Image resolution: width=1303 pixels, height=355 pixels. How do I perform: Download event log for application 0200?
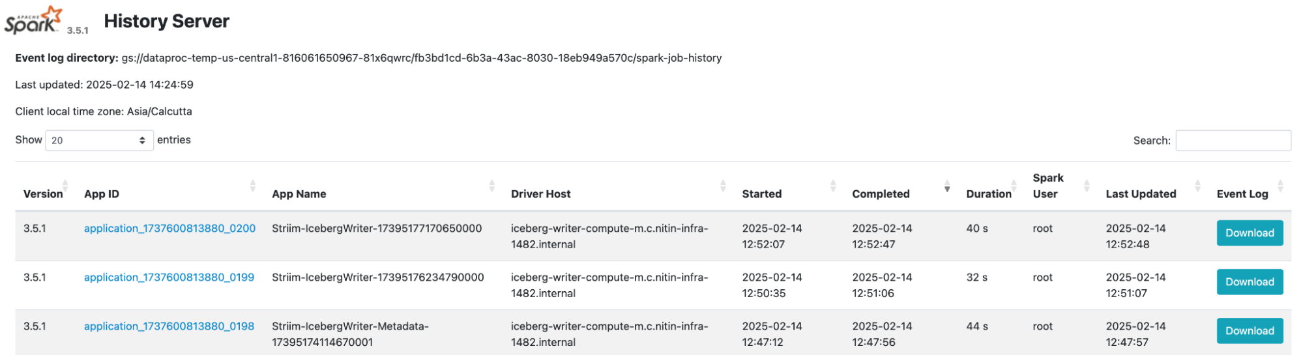point(1249,233)
